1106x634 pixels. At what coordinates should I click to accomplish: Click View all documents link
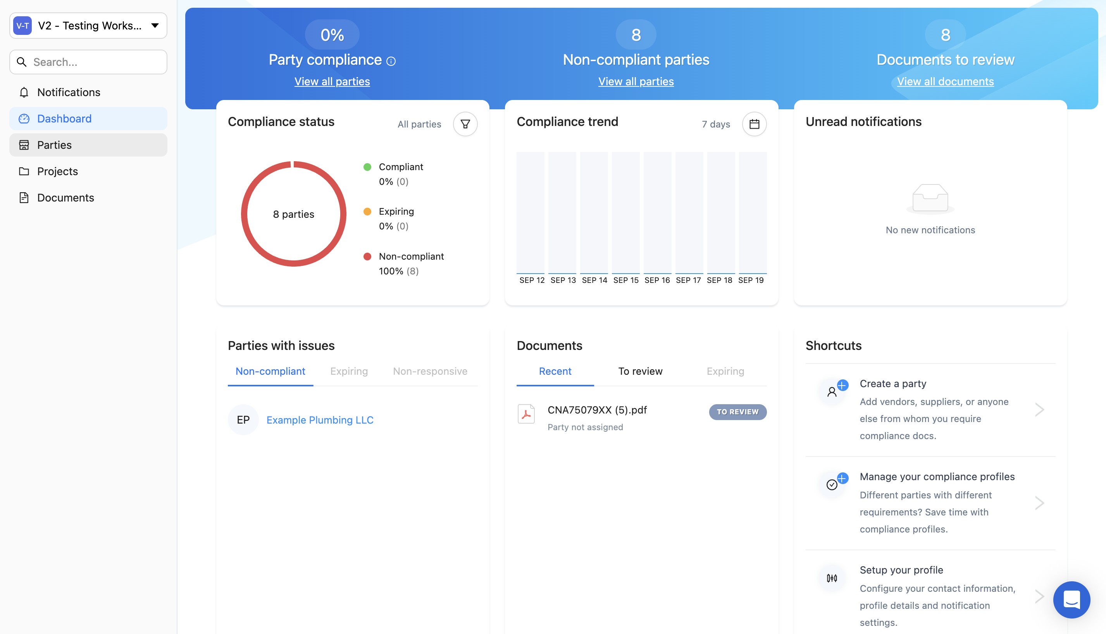tap(945, 81)
